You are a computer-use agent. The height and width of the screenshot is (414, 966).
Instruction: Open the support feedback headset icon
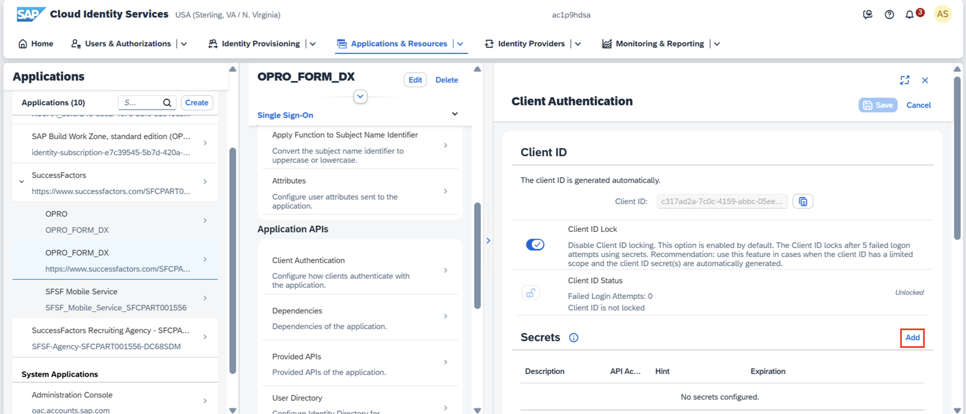coord(867,15)
